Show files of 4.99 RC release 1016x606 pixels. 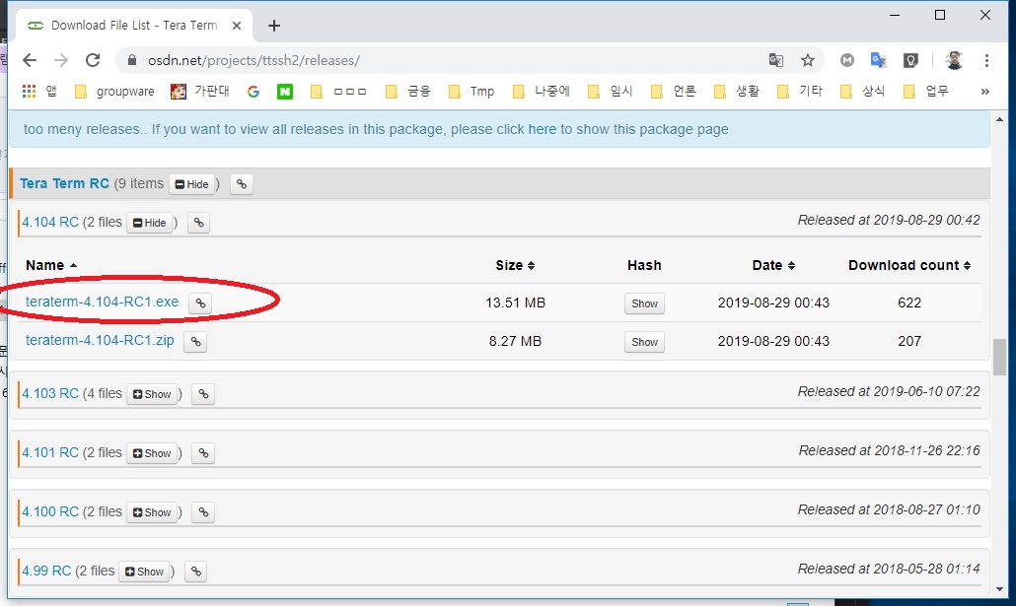[144, 572]
